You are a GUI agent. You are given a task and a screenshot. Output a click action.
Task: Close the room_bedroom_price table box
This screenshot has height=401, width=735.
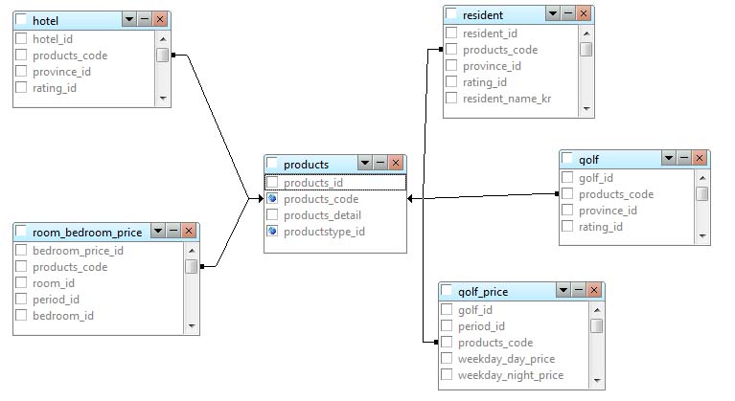pyautogui.click(x=189, y=231)
